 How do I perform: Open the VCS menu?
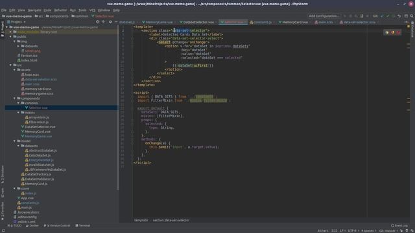click(92, 10)
